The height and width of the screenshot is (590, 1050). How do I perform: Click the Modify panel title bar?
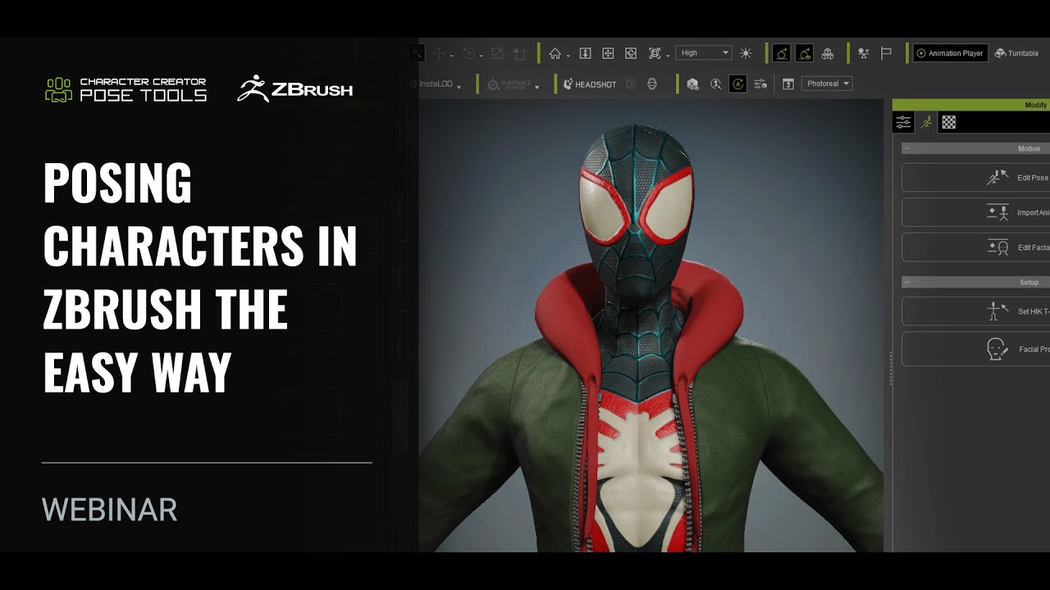coord(971,105)
